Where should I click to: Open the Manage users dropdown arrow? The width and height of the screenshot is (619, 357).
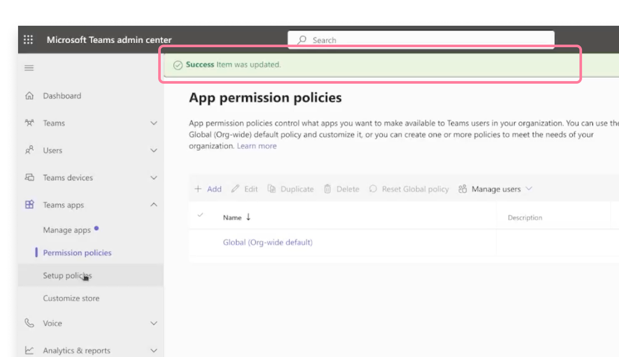(x=529, y=189)
